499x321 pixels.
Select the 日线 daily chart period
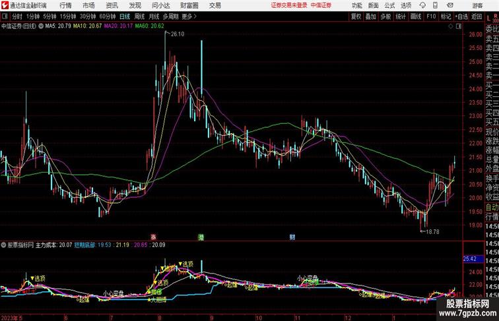pos(125,16)
